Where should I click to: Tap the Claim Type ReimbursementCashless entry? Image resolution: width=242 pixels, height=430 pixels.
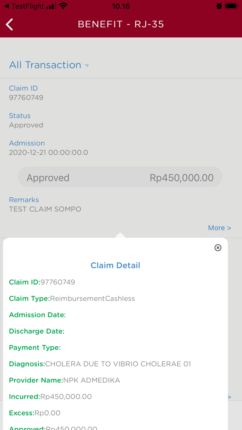(72, 298)
